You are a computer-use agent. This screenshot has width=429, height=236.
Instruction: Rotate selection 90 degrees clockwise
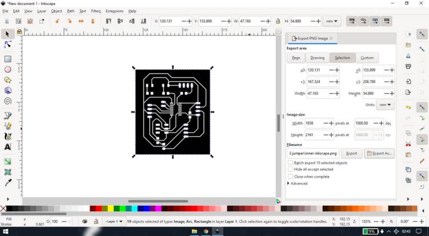pos(69,21)
